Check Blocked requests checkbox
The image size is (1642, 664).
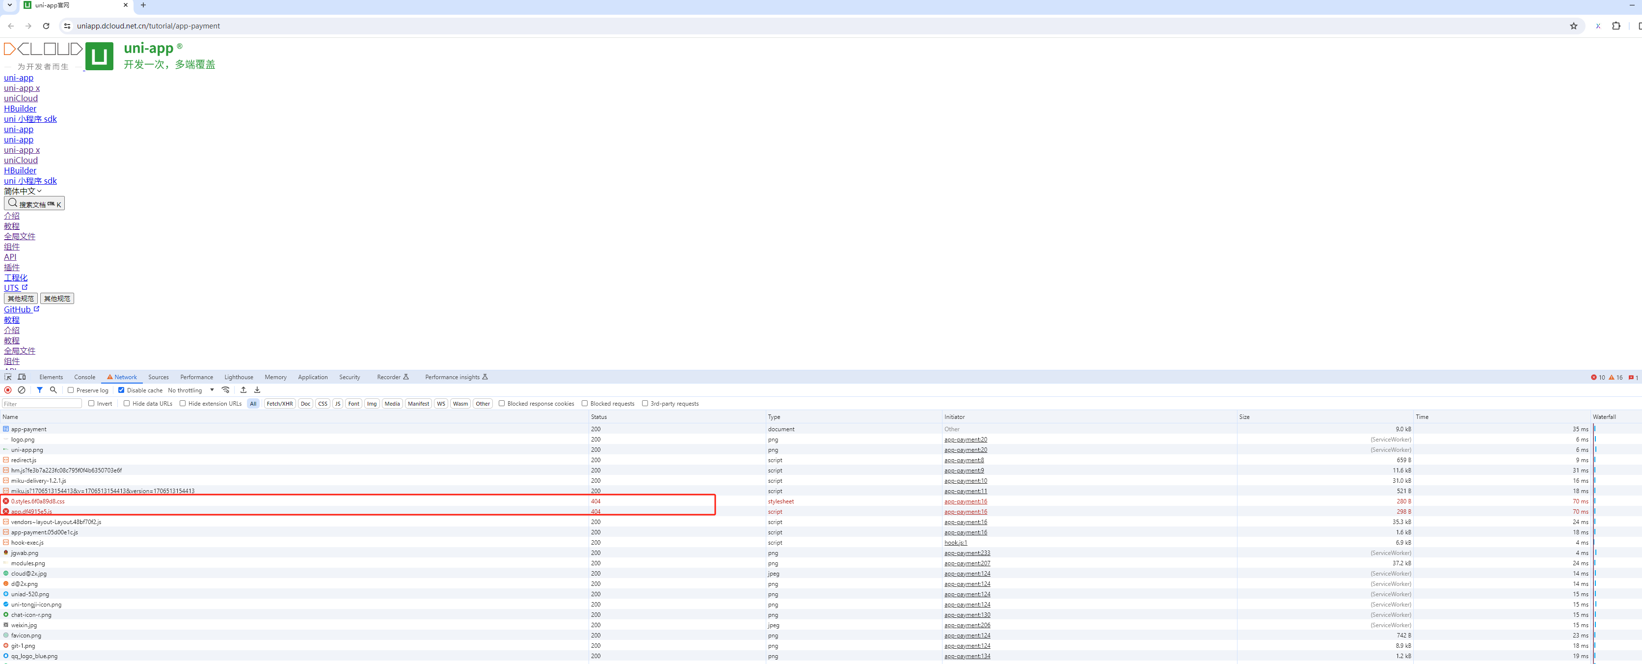point(585,404)
